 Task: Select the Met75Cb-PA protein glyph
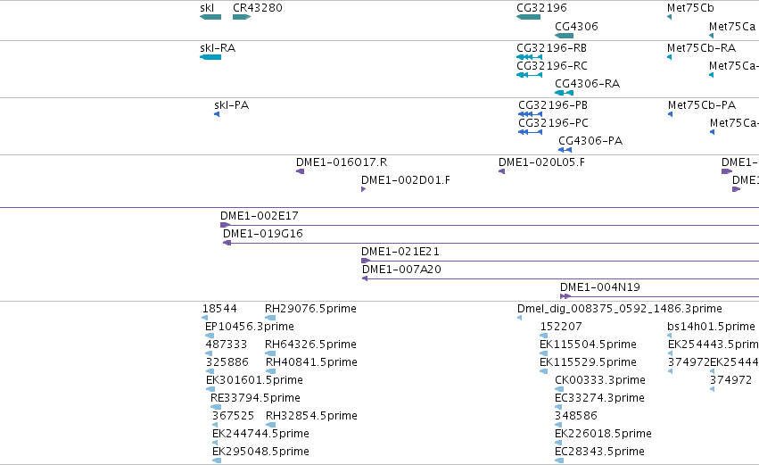pos(671,114)
